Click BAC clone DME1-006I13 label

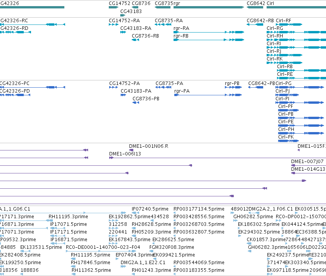pos(125,154)
